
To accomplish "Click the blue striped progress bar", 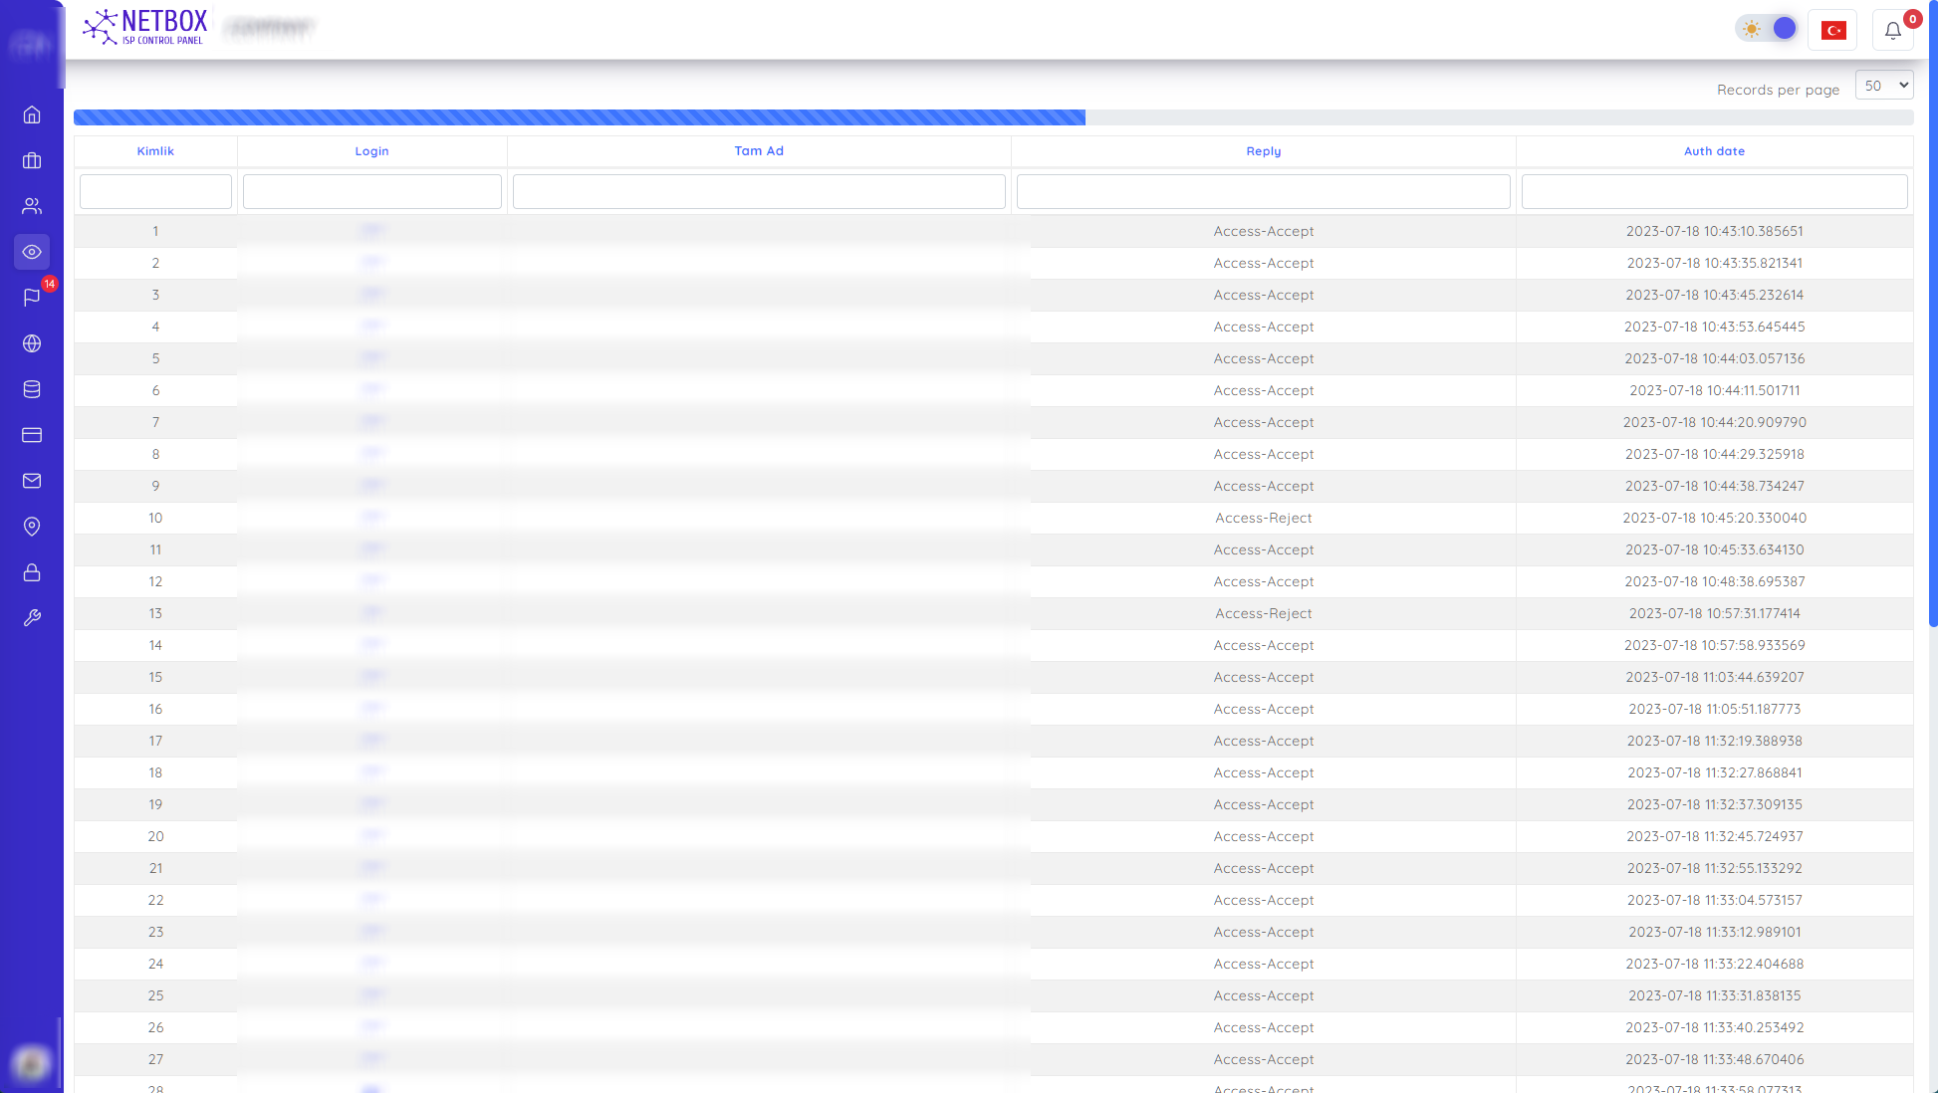I will pos(579,117).
